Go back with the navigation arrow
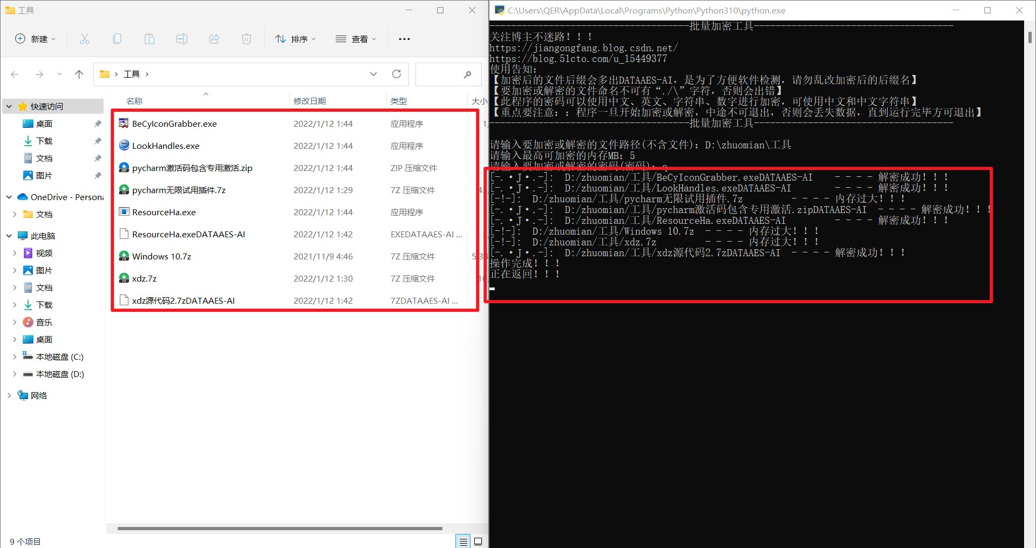 pyautogui.click(x=15, y=74)
